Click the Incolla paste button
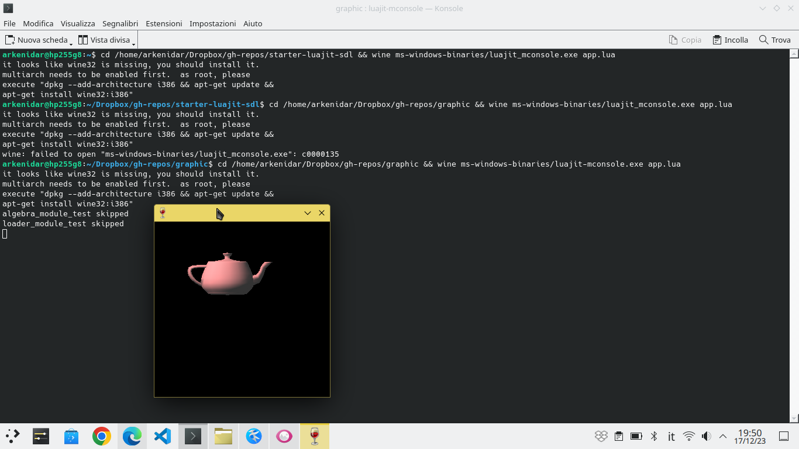This screenshot has width=799, height=449. [731, 40]
